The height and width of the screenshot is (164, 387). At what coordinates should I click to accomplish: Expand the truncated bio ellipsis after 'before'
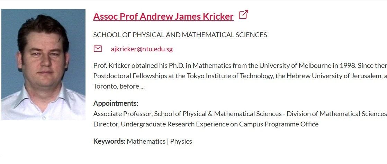point(142,86)
